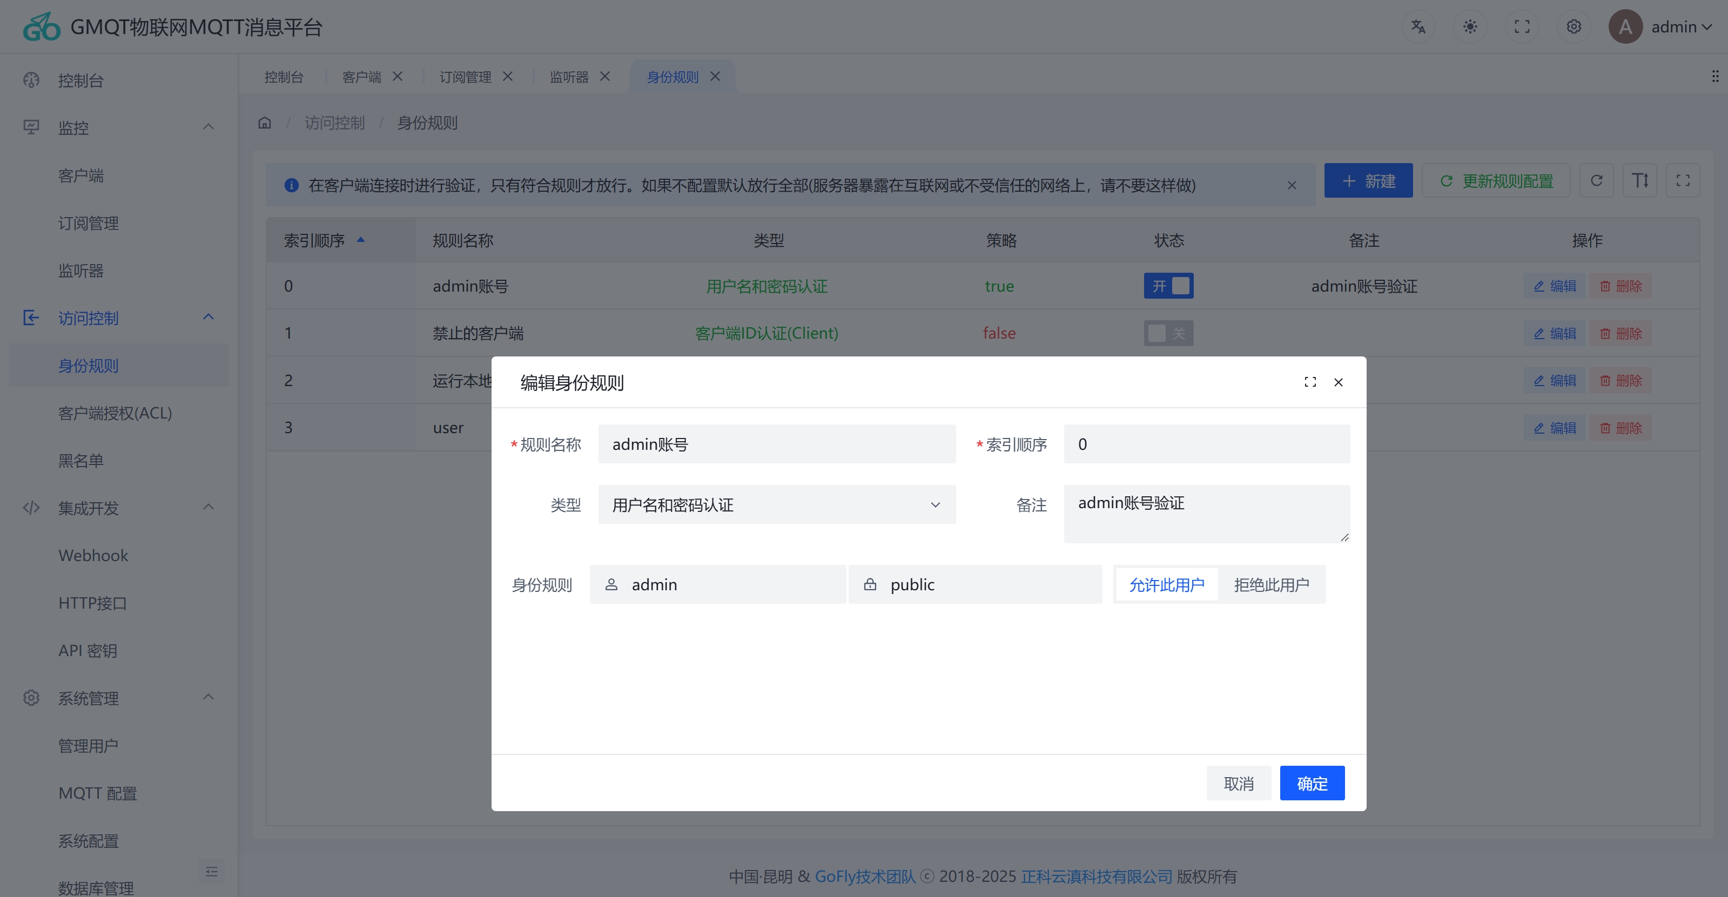Image resolution: width=1728 pixels, height=897 pixels.
Task: Enter fullscreen via header fullscreen icon
Action: point(1522,27)
